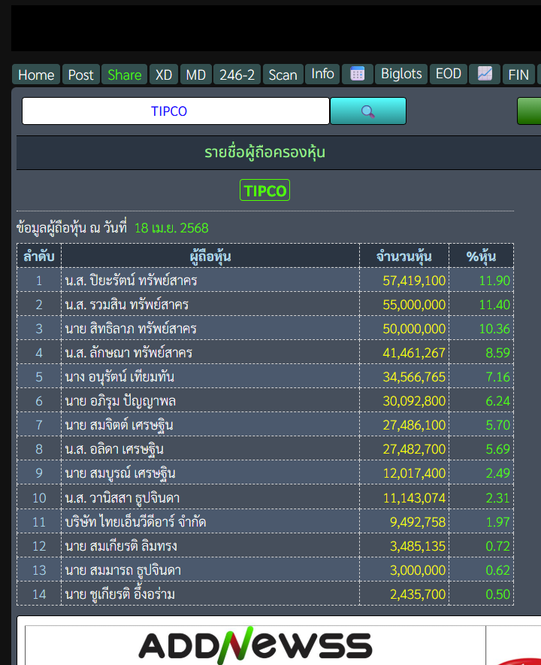Click percentage value 0.50
The width and height of the screenshot is (541, 665).
497,594
